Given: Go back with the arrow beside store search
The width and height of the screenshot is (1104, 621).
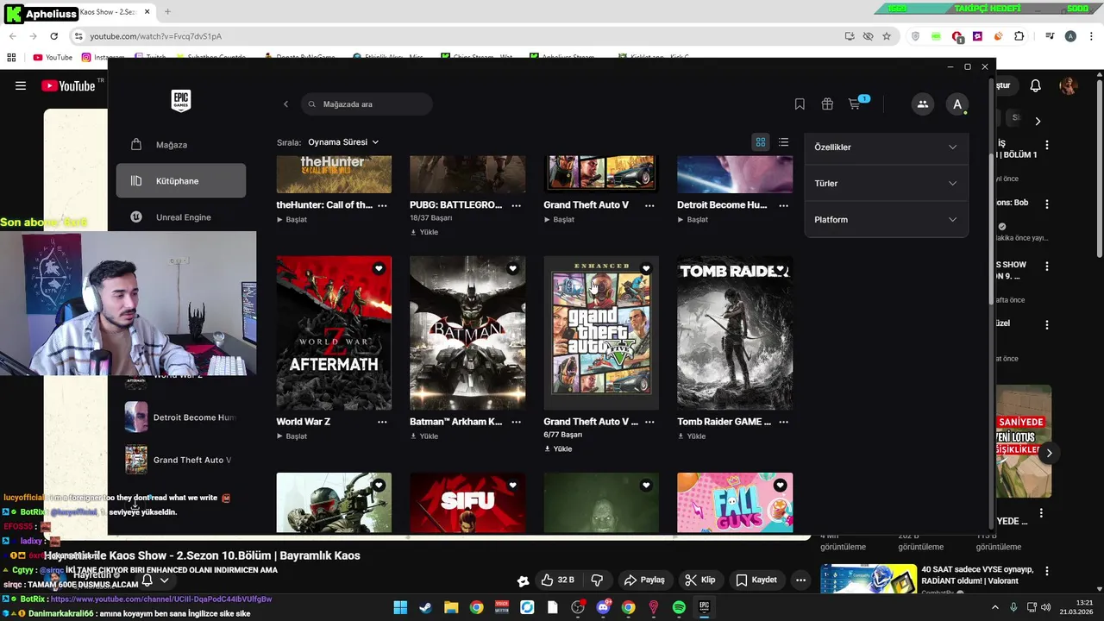Looking at the screenshot, I should click(x=286, y=104).
